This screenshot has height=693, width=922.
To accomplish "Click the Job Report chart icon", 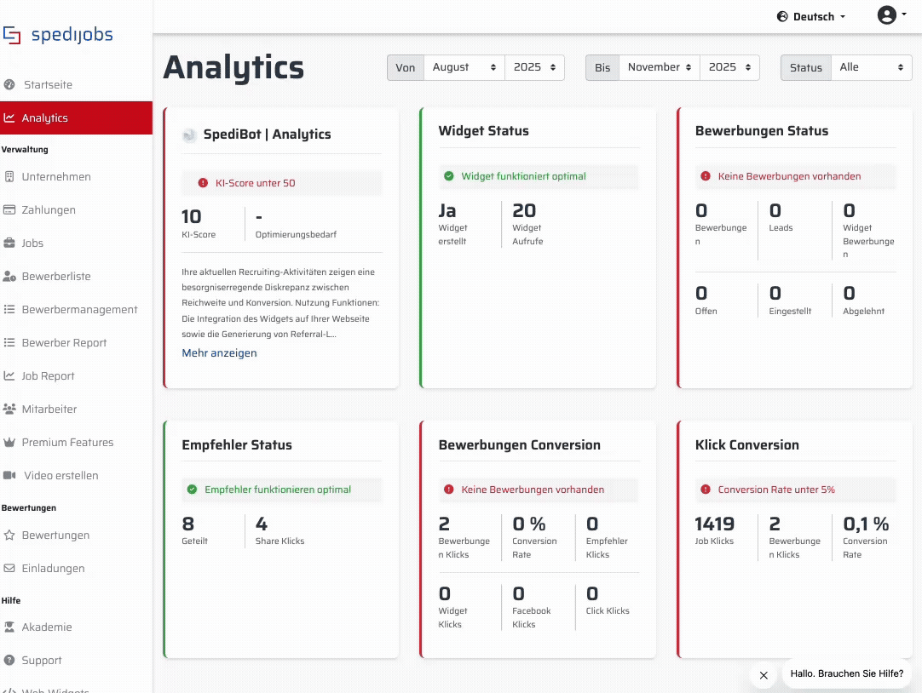I will (x=9, y=375).
